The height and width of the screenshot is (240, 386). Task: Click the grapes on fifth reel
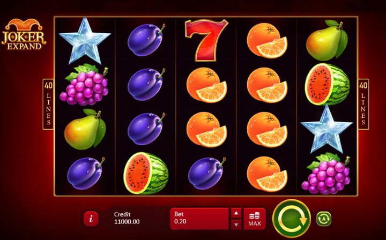point(326,174)
